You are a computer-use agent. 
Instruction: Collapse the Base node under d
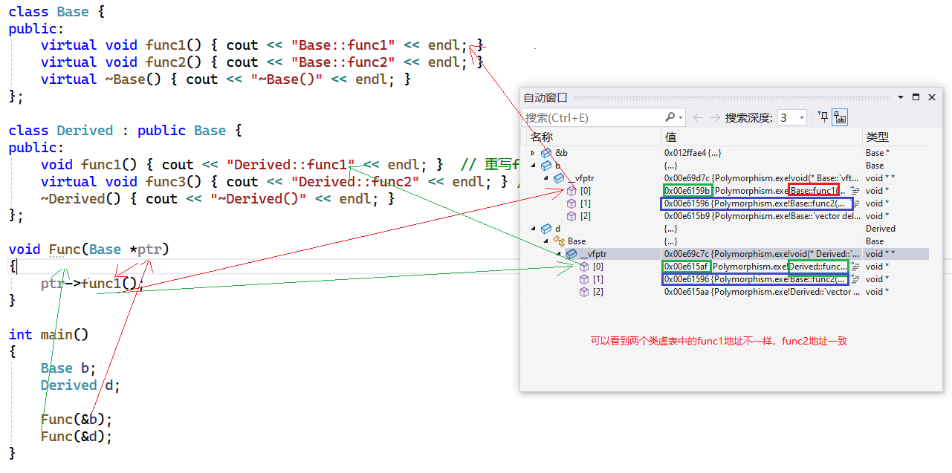[545, 241]
